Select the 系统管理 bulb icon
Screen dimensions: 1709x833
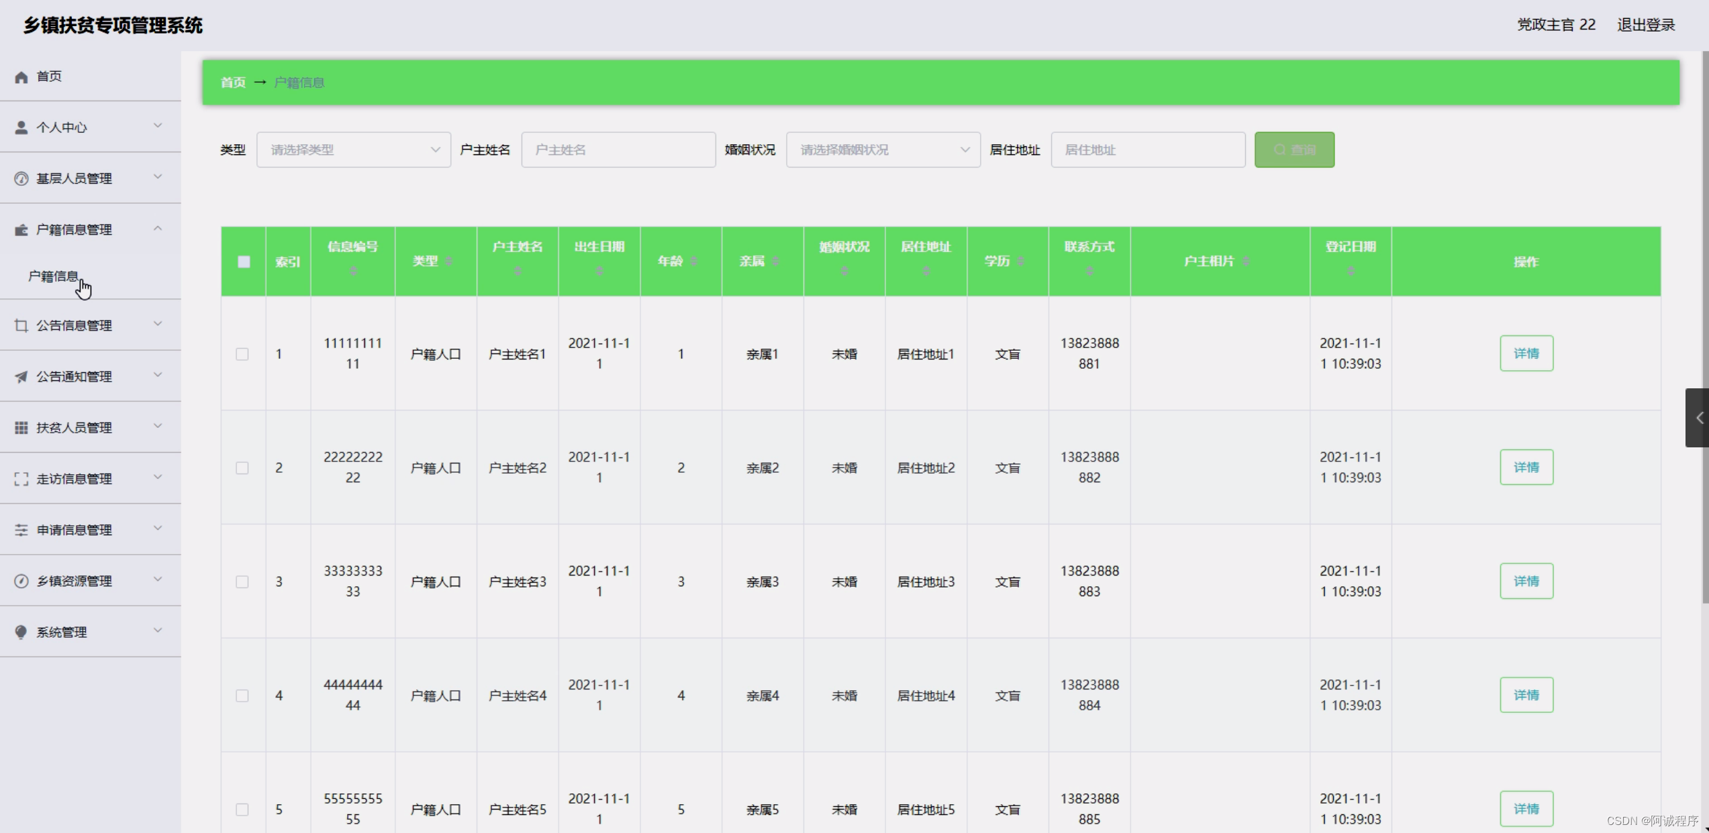coord(20,631)
